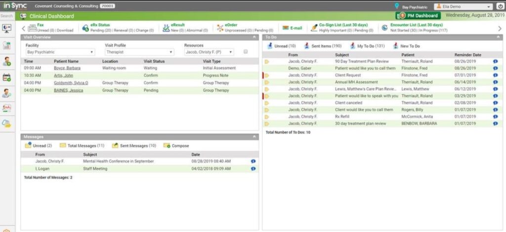Select the 'Initial Assessment' visit type cell
Image resolution: width=506 pixels, height=232 pixels.
pyautogui.click(x=219, y=68)
